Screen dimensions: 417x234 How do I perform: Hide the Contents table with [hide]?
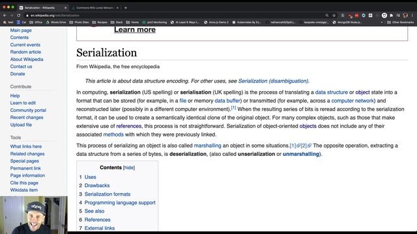[x=129, y=168]
